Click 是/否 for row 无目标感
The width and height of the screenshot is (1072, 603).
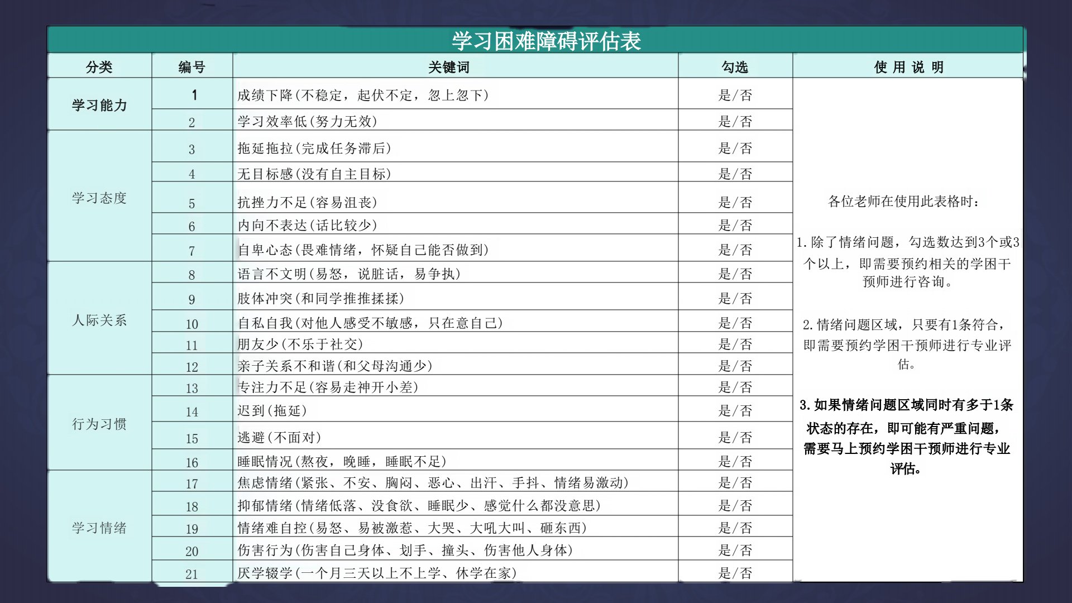click(x=735, y=174)
